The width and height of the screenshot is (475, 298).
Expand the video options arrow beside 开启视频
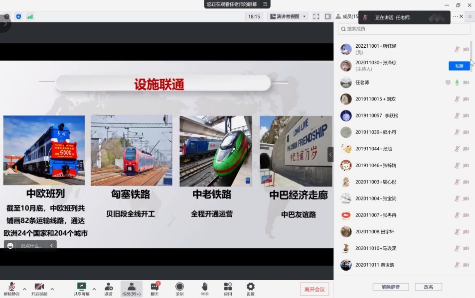pos(52,289)
